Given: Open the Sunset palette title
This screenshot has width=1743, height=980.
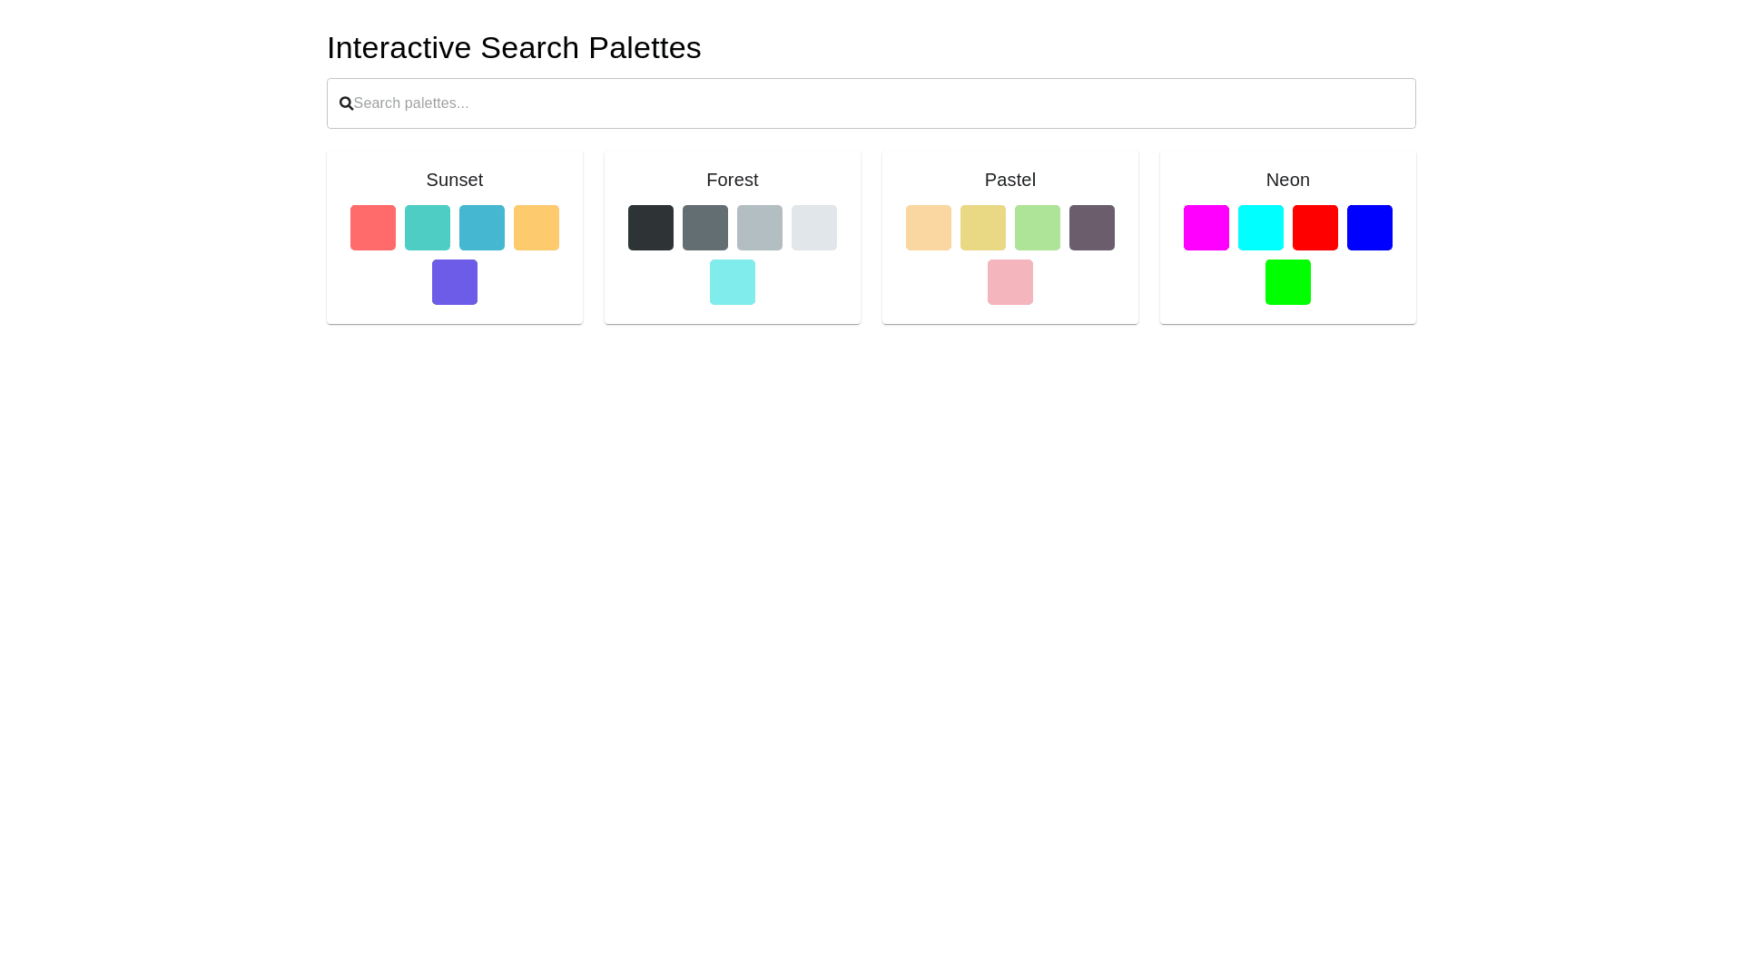Looking at the screenshot, I should coord(454,180).
